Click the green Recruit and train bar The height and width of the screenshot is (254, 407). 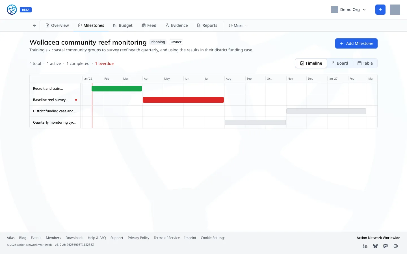point(117,89)
